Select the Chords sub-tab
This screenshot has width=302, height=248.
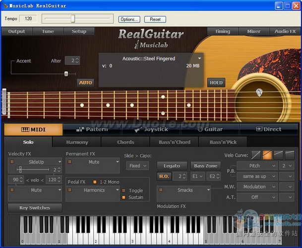click(x=125, y=142)
